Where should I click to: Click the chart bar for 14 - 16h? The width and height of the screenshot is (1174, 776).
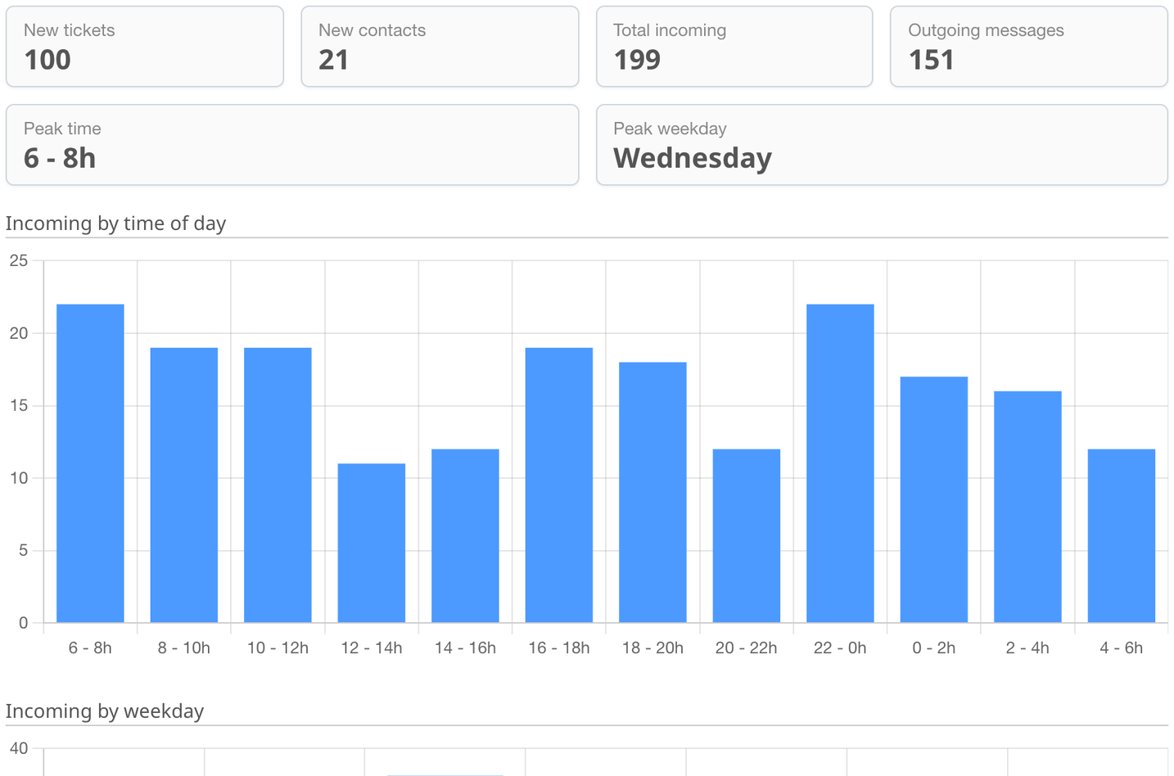click(465, 536)
